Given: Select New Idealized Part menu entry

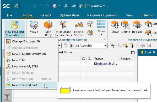Looking at the screenshot, I should (31, 85).
